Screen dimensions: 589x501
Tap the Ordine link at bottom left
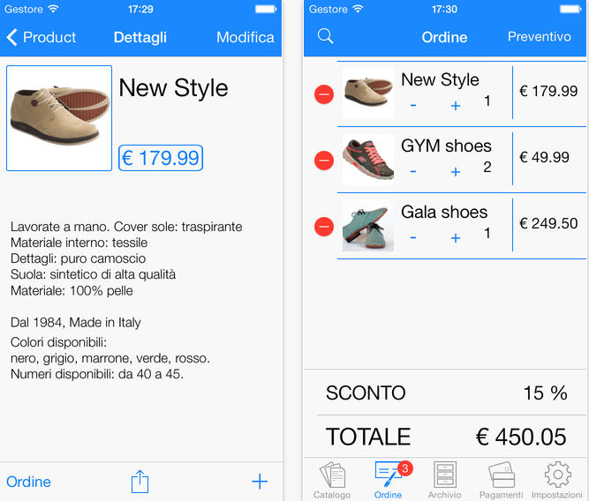(28, 482)
